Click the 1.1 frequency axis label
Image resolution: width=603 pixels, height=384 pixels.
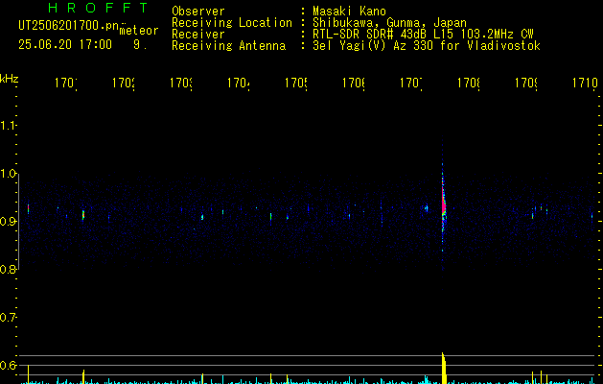[8, 126]
